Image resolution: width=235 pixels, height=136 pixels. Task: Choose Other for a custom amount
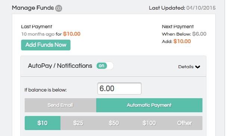[185, 123]
